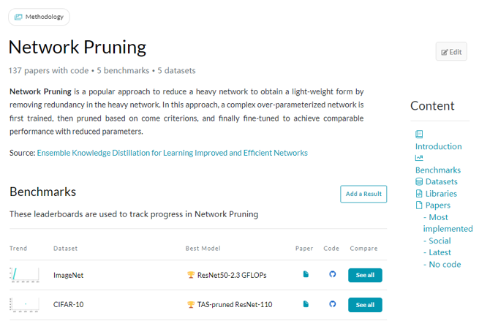Open the CIFAR-10 GitHub code icon
479x321 pixels.
coord(332,304)
